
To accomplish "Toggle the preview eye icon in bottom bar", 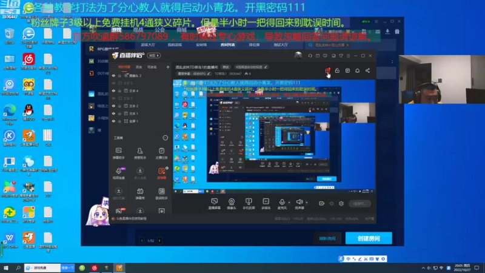I will point(331,203).
